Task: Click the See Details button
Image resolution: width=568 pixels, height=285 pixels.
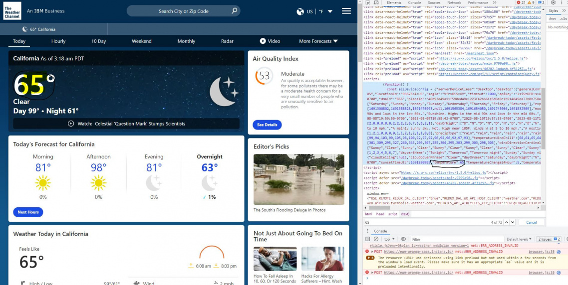Action: coord(267,125)
